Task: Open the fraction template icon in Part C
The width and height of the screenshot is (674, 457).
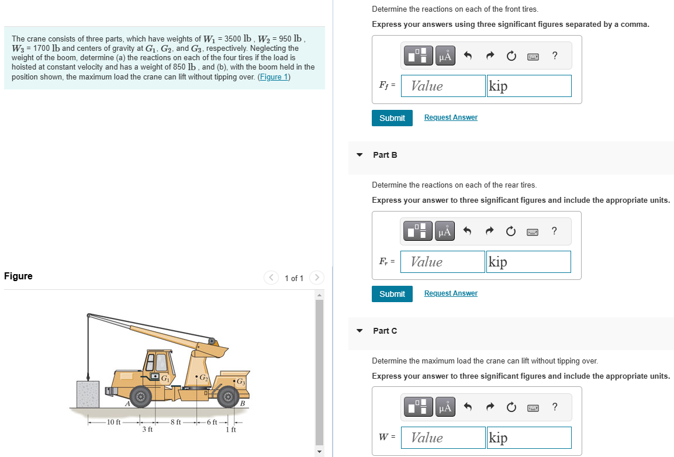Action: click(417, 407)
